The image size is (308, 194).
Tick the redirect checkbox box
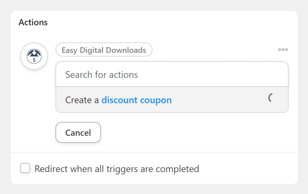pyautogui.click(x=25, y=168)
